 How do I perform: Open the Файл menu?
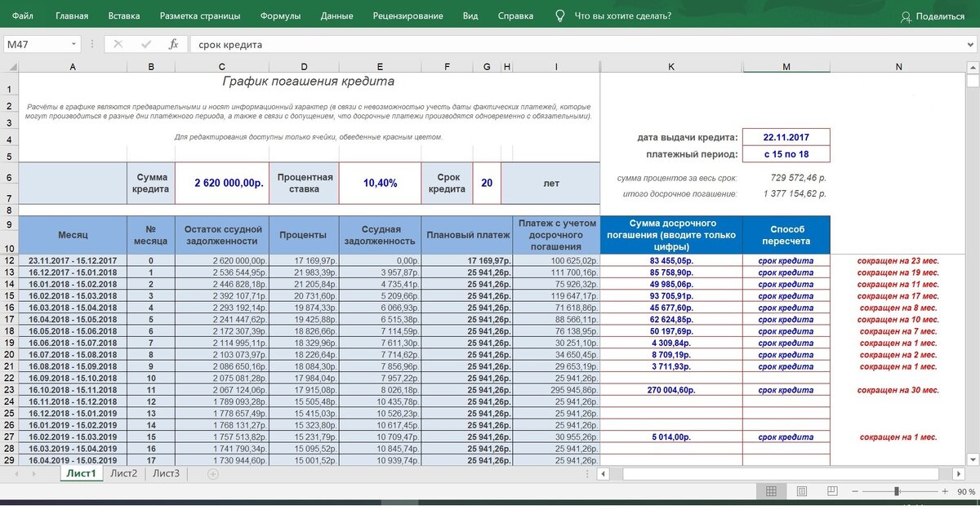[23, 16]
